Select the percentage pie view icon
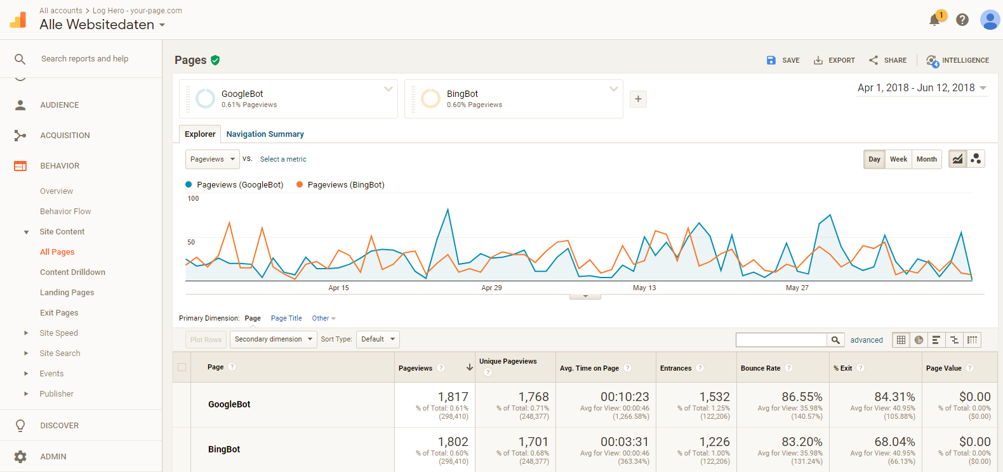 (x=919, y=340)
